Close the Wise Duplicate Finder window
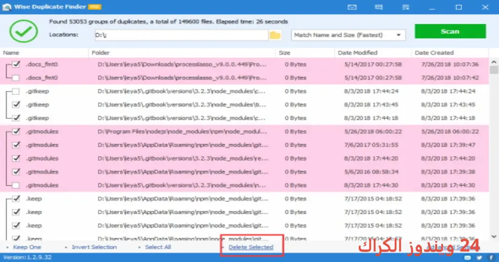Image resolution: width=499 pixels, height=262 pixels. (x=485, y=7)
